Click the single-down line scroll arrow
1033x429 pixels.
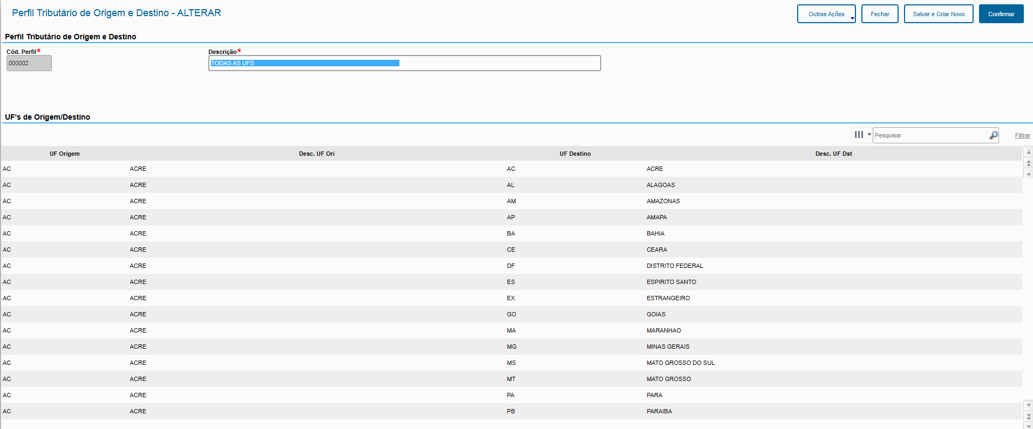point(1029,405)
